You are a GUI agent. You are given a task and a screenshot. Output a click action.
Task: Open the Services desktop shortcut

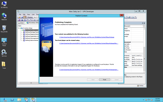click(4, 53)
